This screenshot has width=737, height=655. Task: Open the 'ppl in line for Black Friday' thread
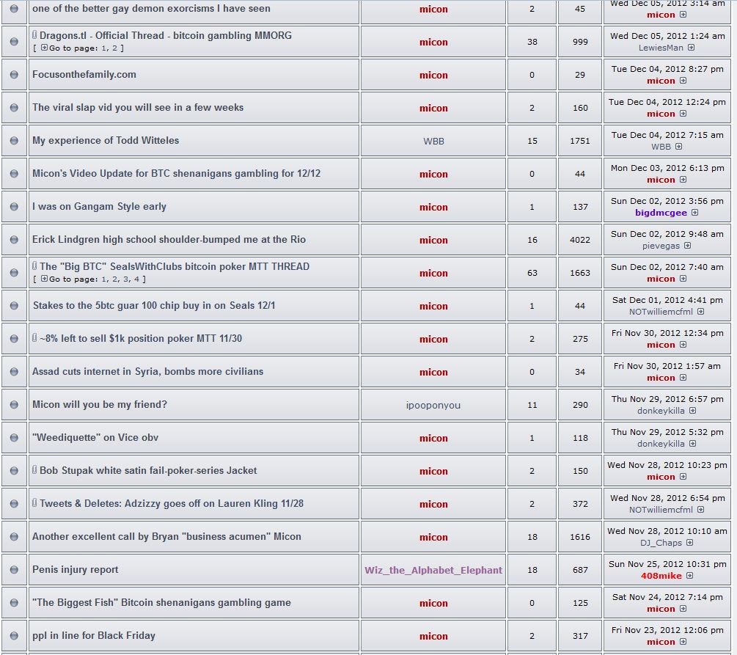pos(94,635)
